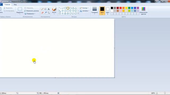Pick the brown palette swatch
The image size is (170, 95).
click(x=118, y=11)
